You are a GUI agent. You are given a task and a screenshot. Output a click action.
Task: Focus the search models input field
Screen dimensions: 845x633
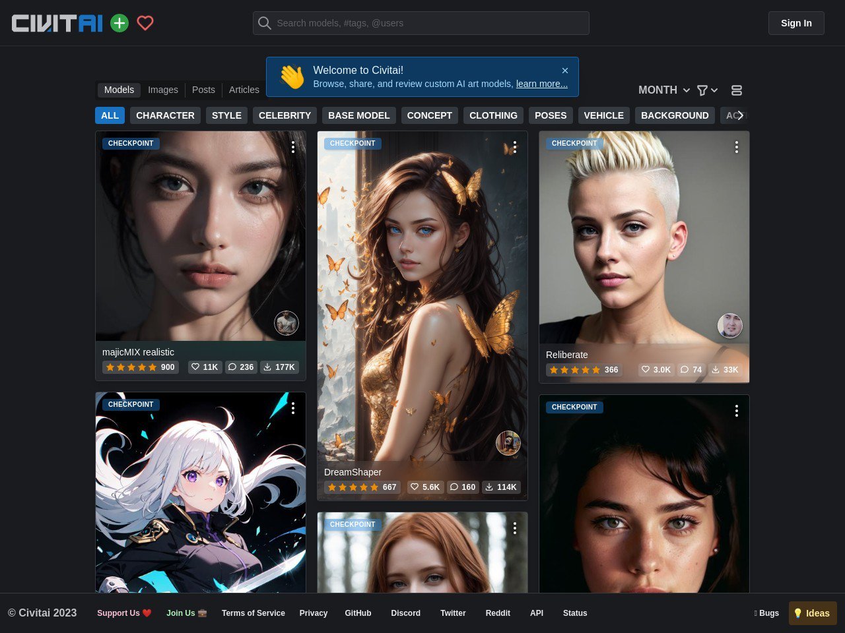[421, 23]
